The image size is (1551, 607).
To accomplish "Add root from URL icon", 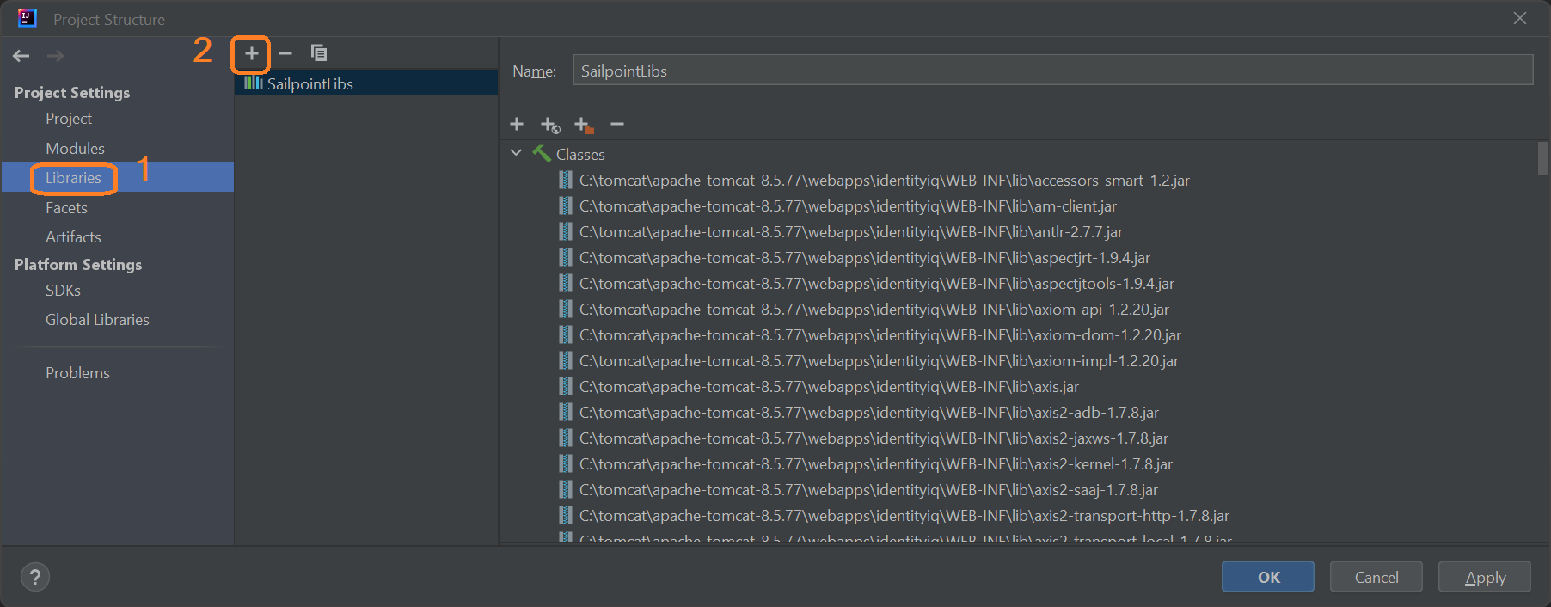I will tap(550, 126).
